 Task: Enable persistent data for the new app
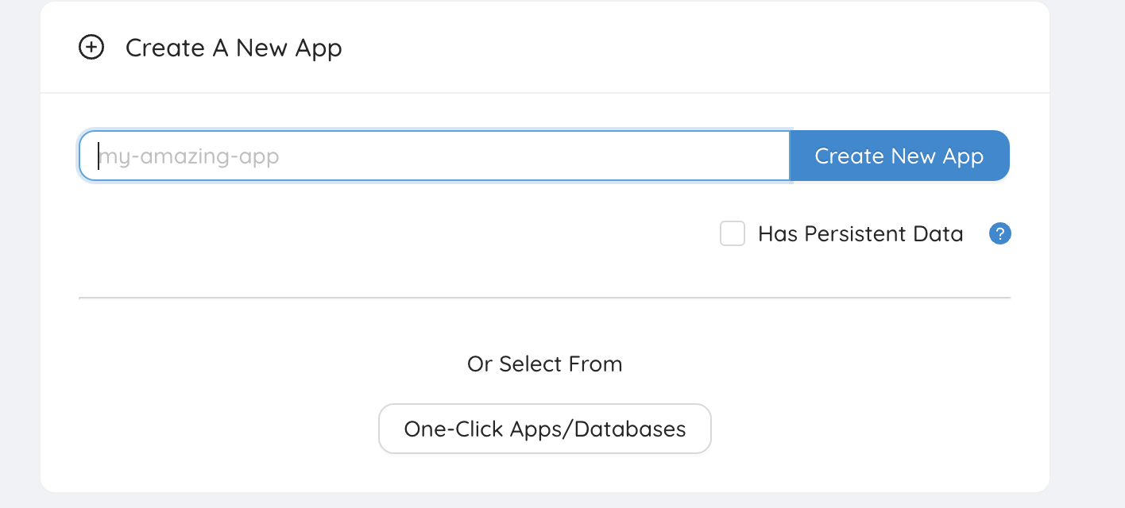point(732,234)
